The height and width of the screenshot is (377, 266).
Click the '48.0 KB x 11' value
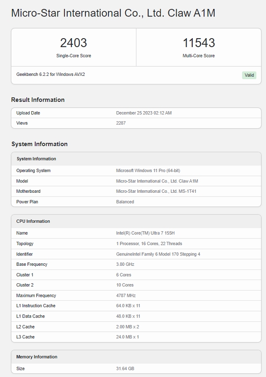[128, 316]
